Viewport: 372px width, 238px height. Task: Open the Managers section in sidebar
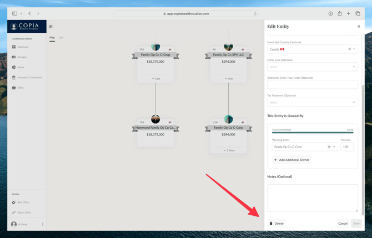pyautogui.click(x=22, y=57)
